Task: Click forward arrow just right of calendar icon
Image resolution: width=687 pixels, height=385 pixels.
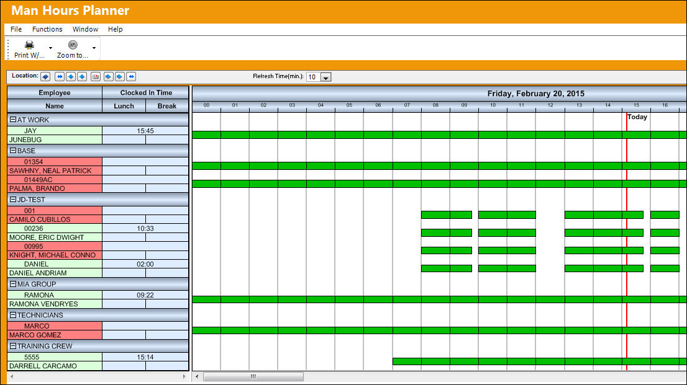Action: (108, 76)
